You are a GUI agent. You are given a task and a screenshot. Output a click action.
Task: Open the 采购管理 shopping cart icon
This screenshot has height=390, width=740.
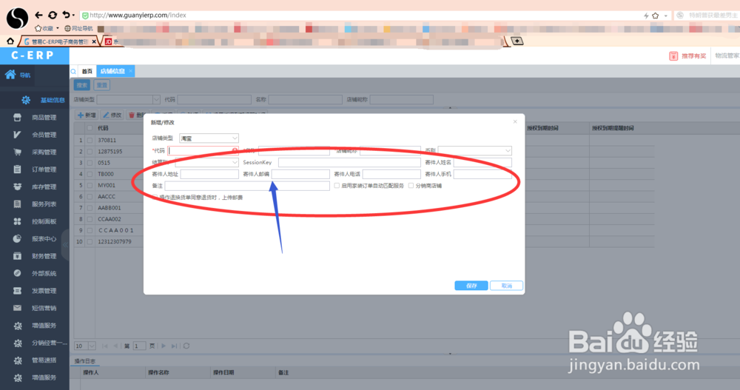(x=18, y=152)
